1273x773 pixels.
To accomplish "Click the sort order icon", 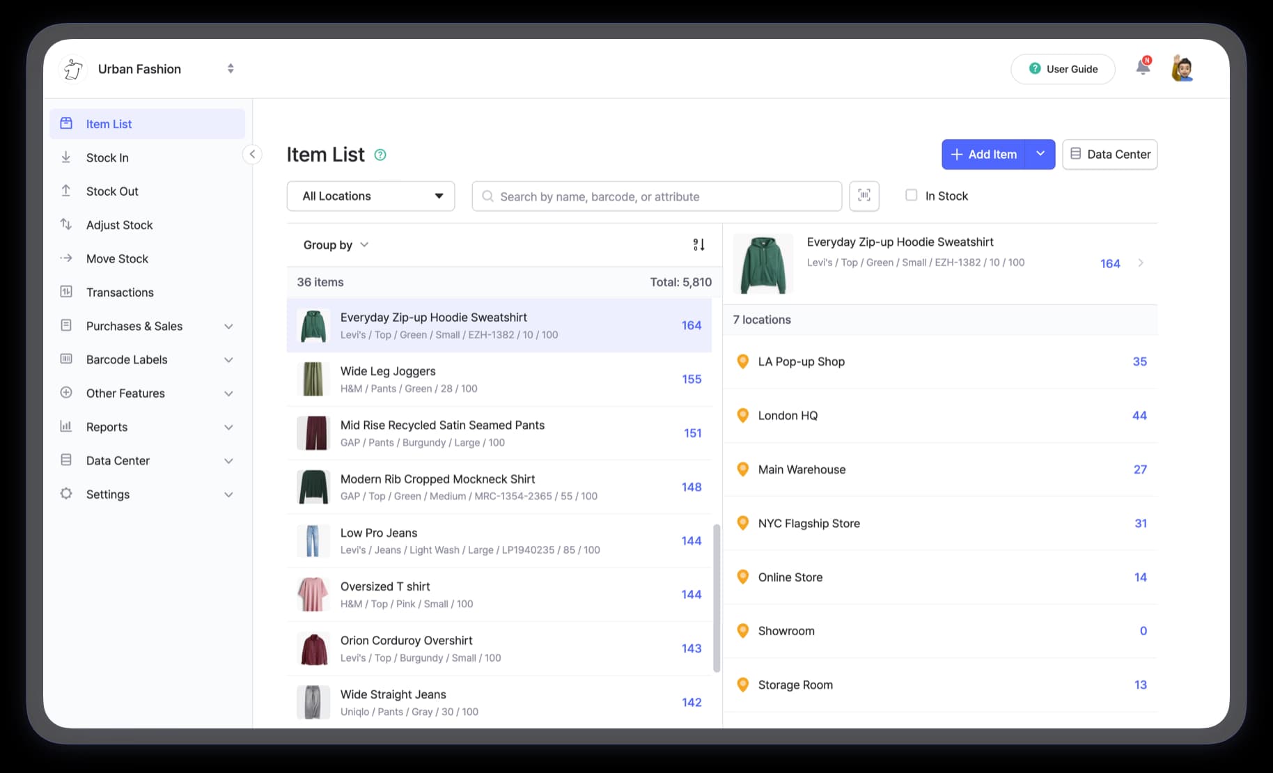I will click(698, 244).
